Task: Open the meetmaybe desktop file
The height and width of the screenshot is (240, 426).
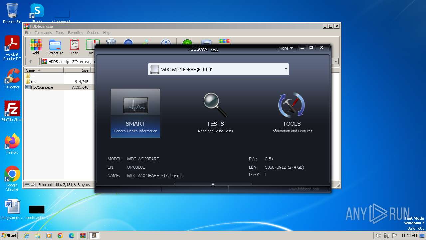Action: coord(37,212)
